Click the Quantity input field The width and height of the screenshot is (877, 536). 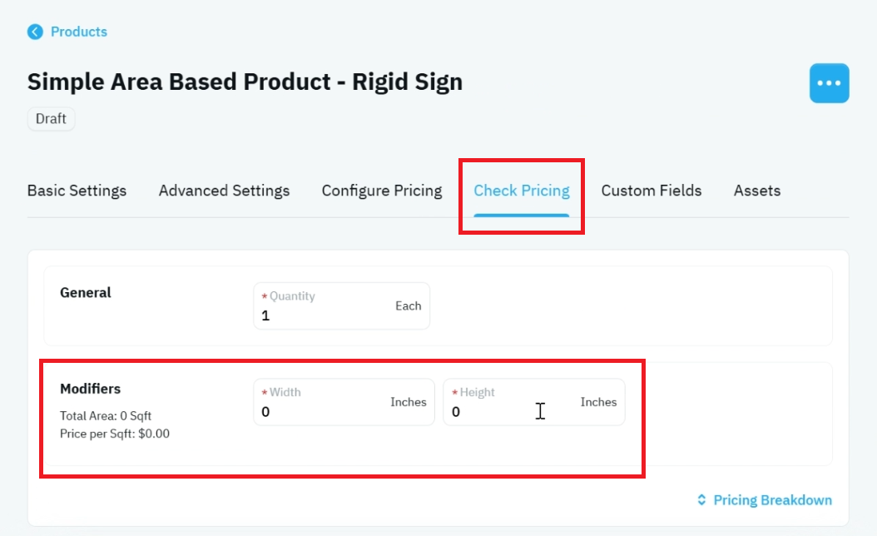pos(342,306)
